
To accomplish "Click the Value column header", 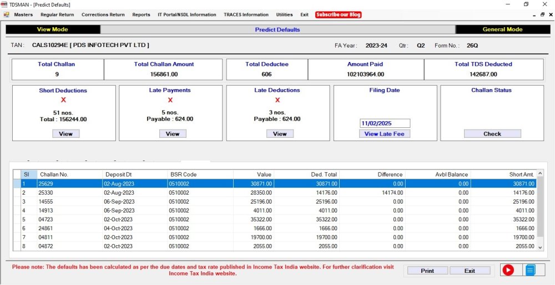I will [254, 174].
